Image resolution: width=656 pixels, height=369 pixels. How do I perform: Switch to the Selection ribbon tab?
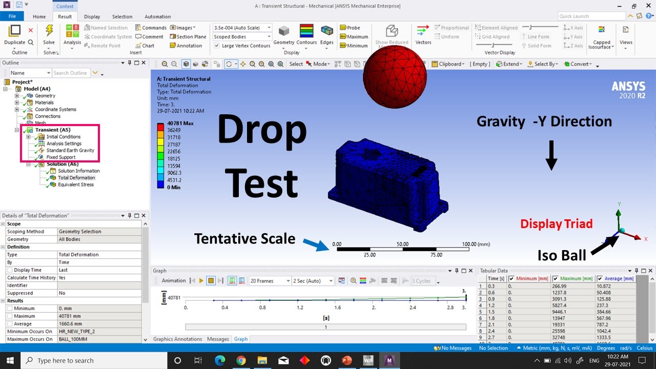click(122, 16)
